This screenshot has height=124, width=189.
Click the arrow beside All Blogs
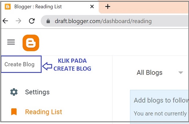point(180,73)
